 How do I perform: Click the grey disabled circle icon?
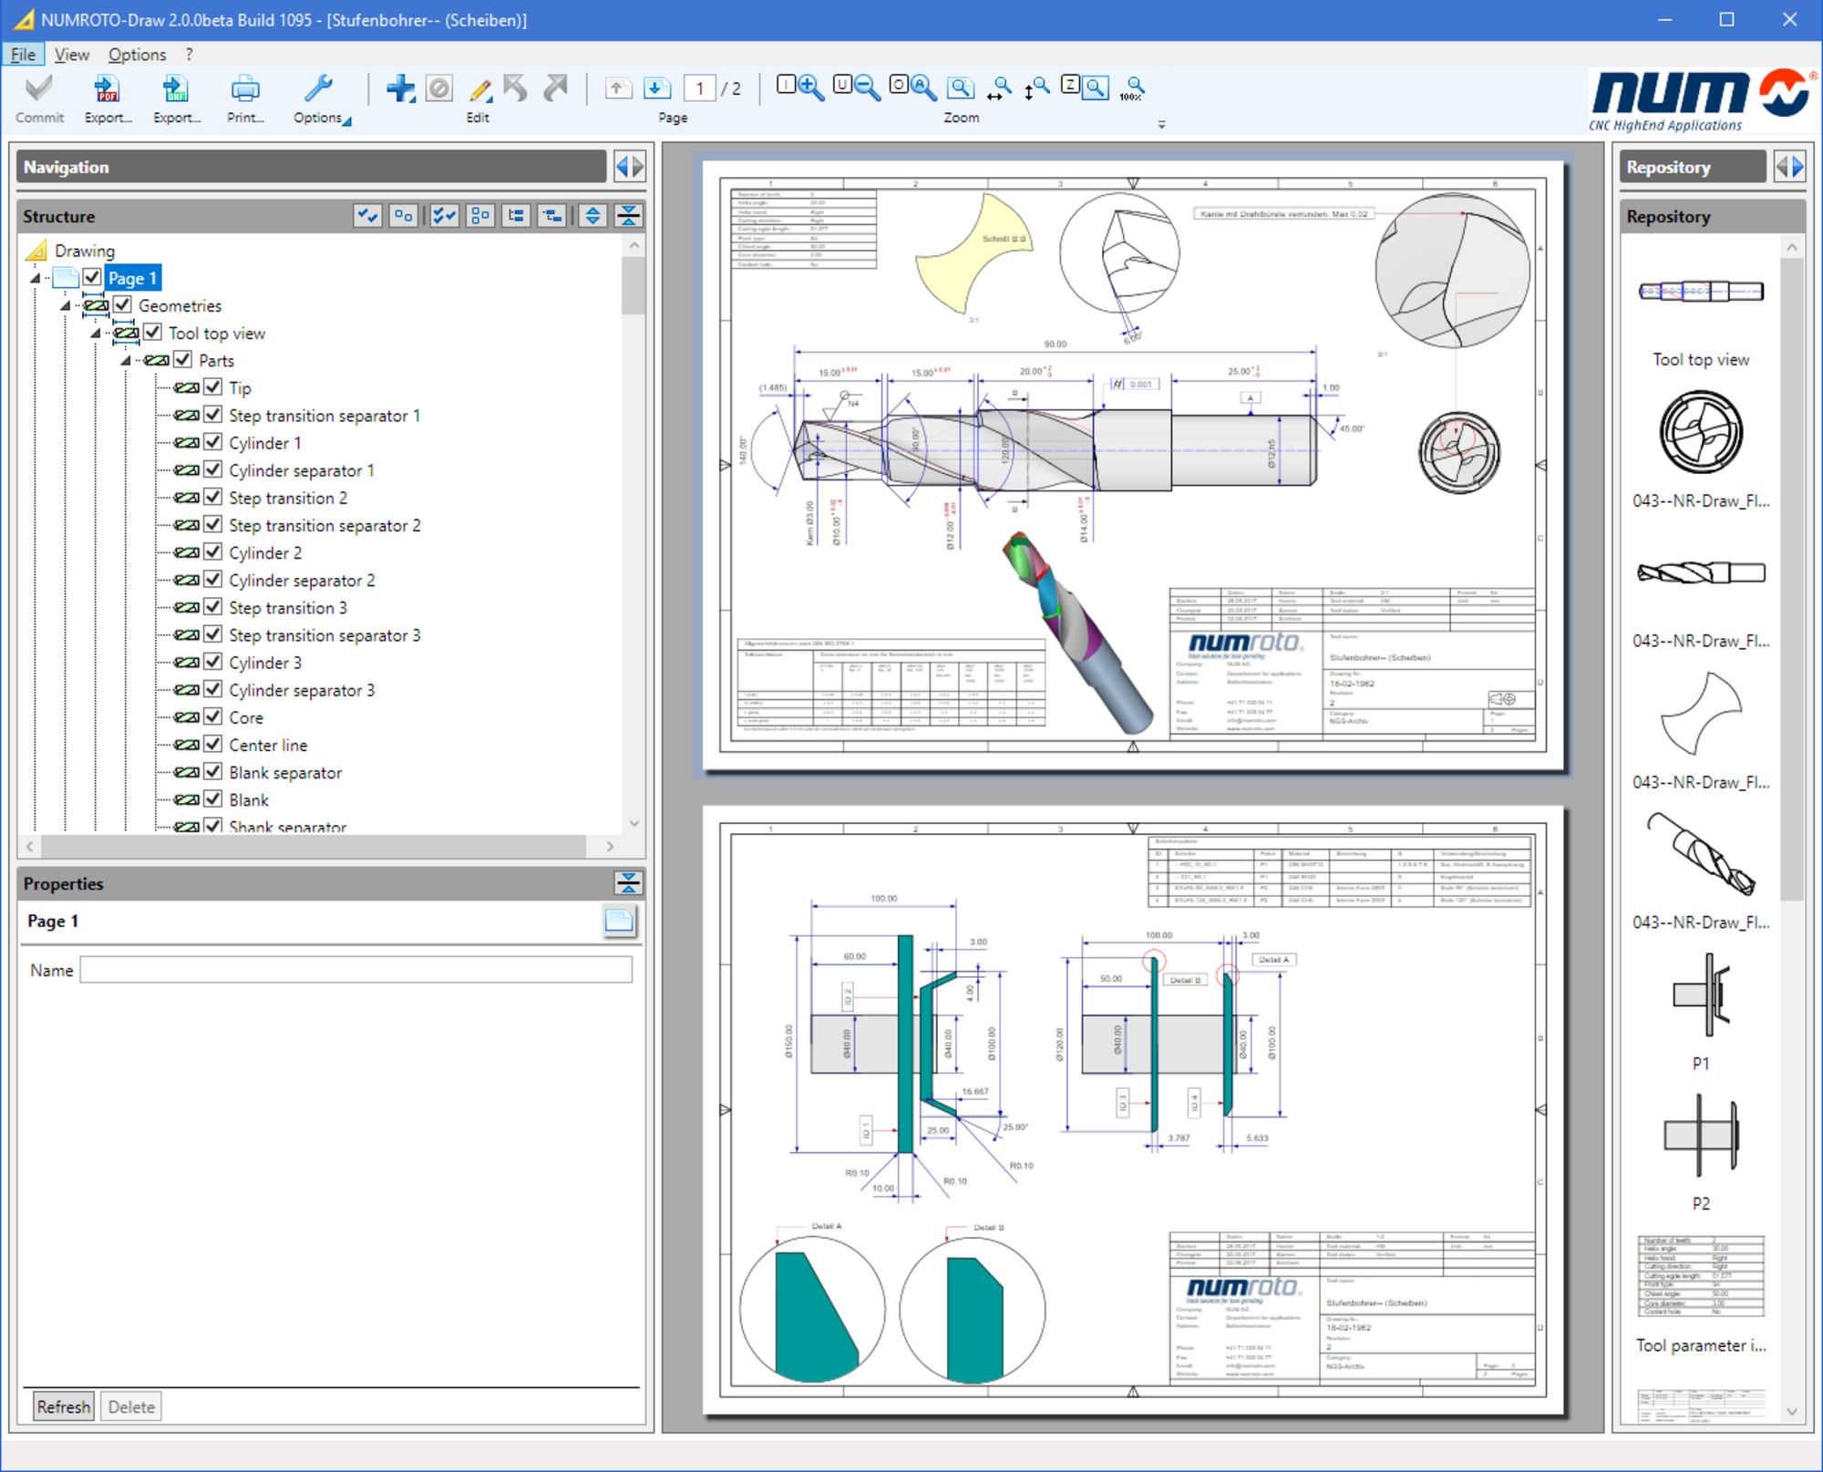pos(439,88)
